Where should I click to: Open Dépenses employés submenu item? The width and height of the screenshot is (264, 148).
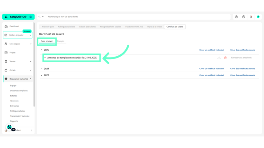point(19,91)
